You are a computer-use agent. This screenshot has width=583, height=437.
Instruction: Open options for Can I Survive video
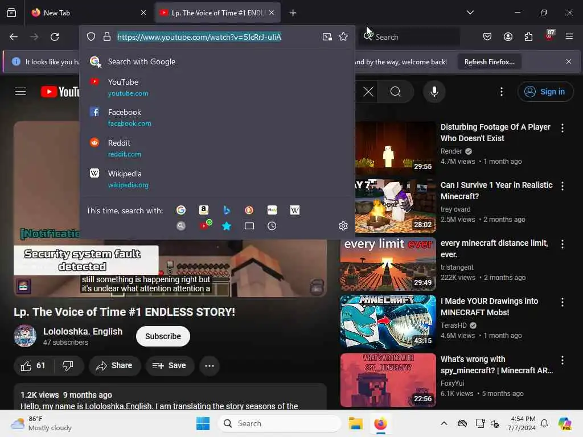tap(562, 186)
